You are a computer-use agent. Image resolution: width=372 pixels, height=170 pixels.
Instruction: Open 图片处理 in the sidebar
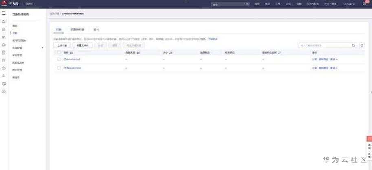tap(17, 70)
